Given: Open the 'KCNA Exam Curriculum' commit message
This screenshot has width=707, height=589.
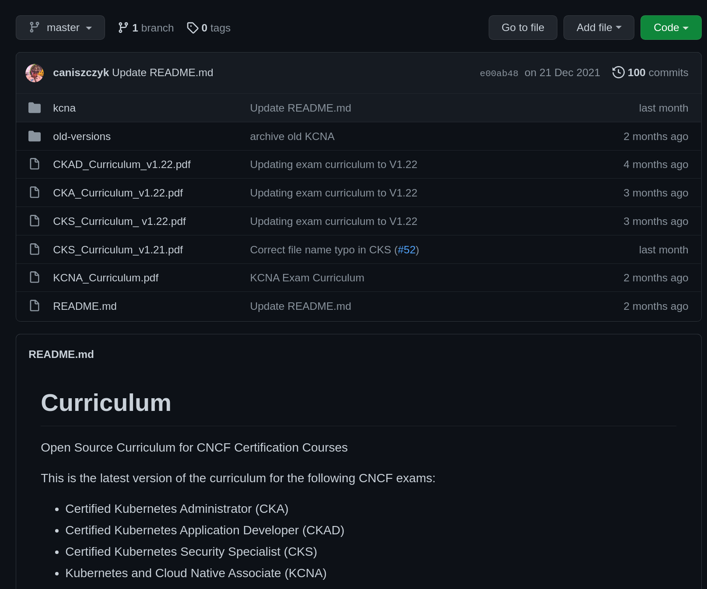Looking at the screenshot, I should tap(307, 278).
